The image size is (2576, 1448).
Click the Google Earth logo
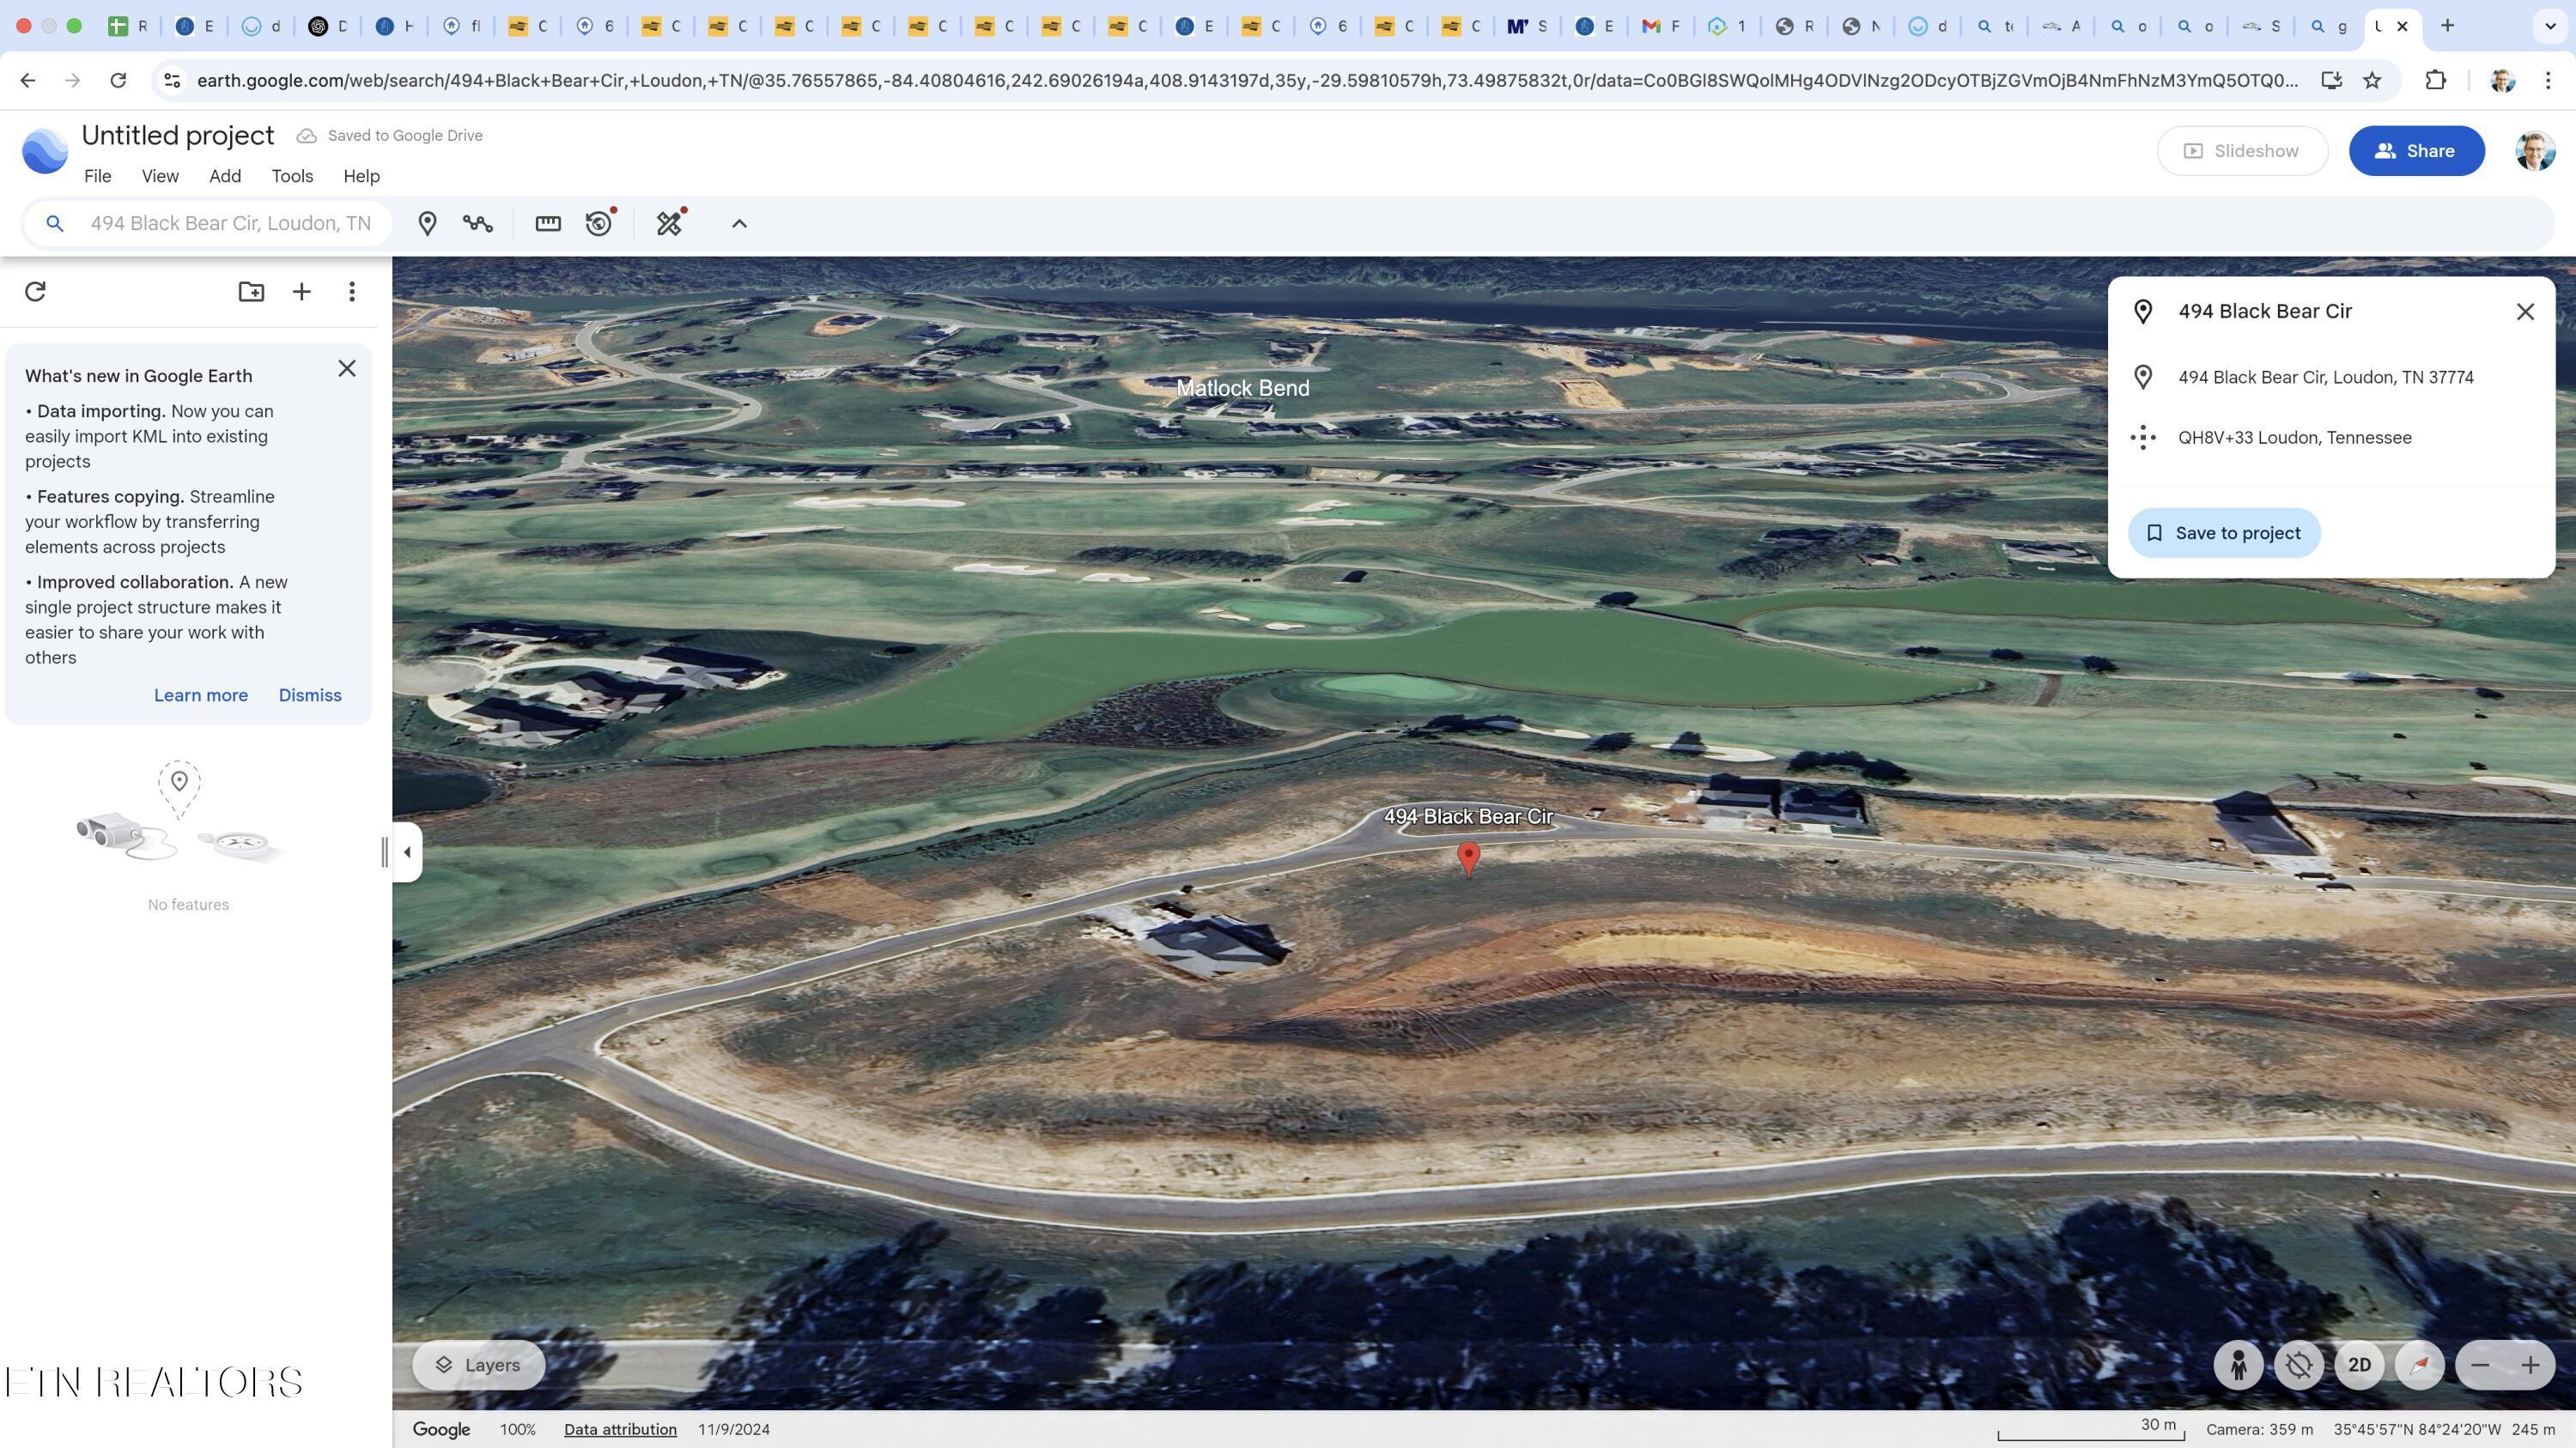click(44, 151)
